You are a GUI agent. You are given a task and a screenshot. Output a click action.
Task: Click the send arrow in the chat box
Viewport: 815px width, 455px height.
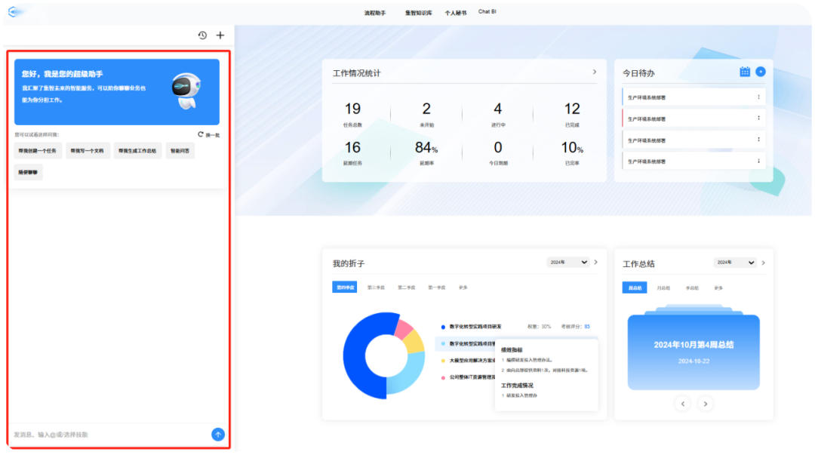[x=218, y=434]
